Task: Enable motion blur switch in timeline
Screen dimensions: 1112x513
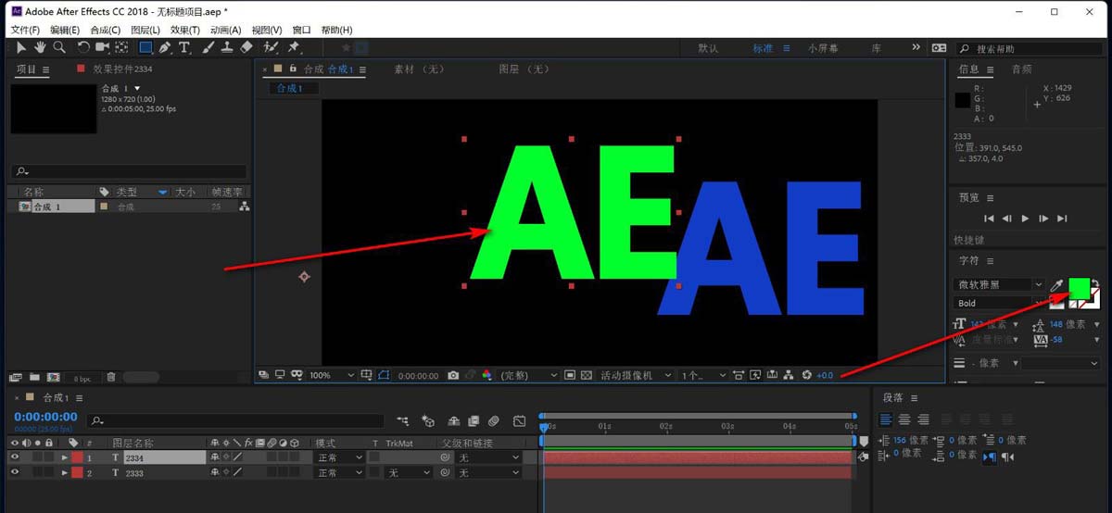Action: 495,420
